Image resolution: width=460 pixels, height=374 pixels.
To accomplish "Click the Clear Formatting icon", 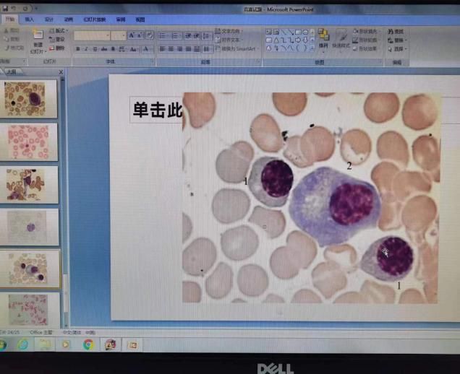I will point(149,35).
